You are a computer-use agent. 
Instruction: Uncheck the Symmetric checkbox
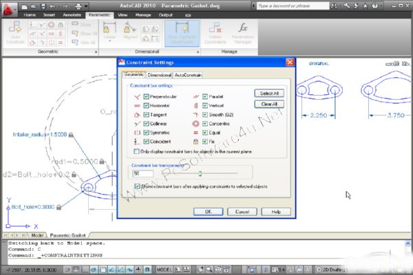tap(146, 133)
